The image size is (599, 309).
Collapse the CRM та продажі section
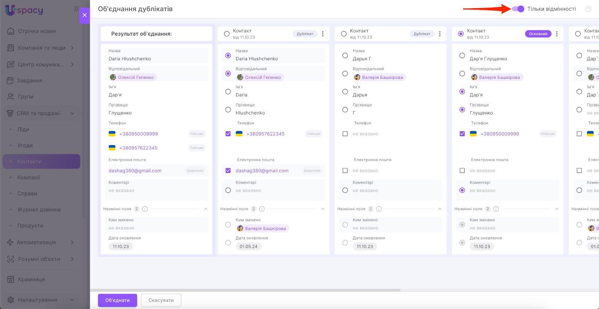pyautogui.click(x=72, y=113)
